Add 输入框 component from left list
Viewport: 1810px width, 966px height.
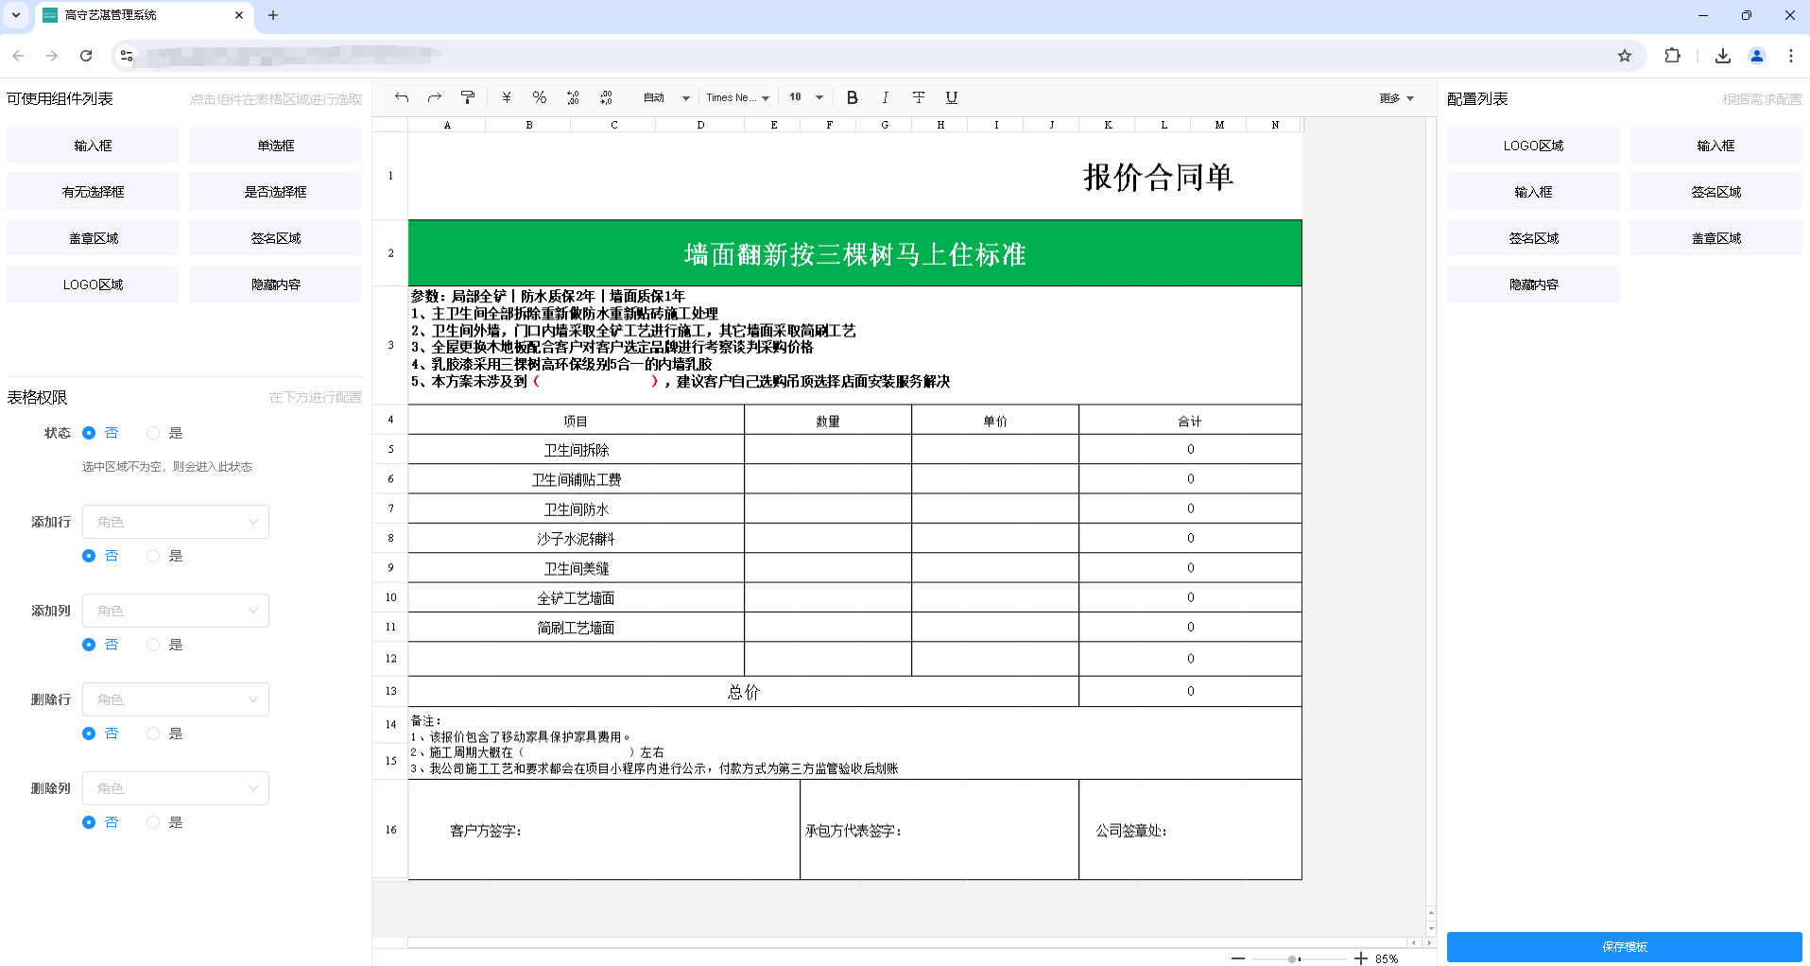coord(93,146)
